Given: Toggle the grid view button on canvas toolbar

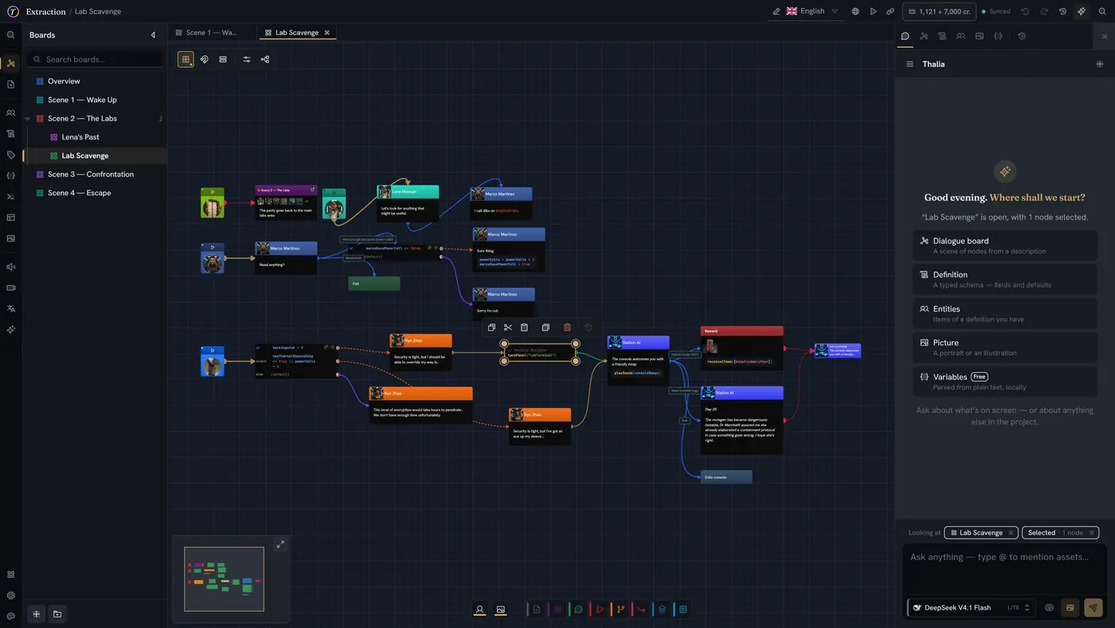Looking at the screenshot, I should (x=186, y=59).
